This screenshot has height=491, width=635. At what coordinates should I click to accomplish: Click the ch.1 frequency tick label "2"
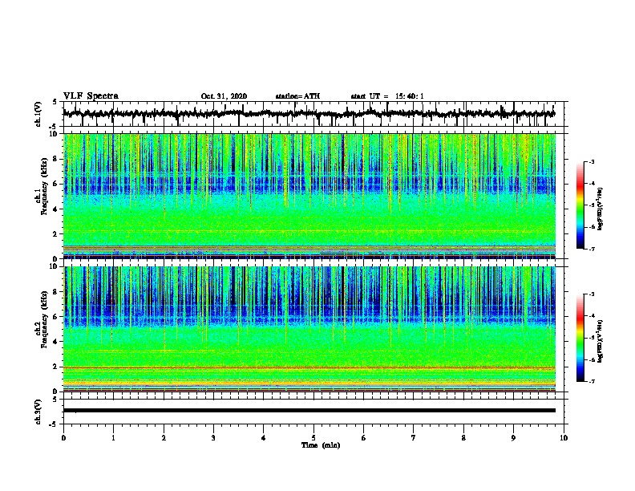coord(56,234)
